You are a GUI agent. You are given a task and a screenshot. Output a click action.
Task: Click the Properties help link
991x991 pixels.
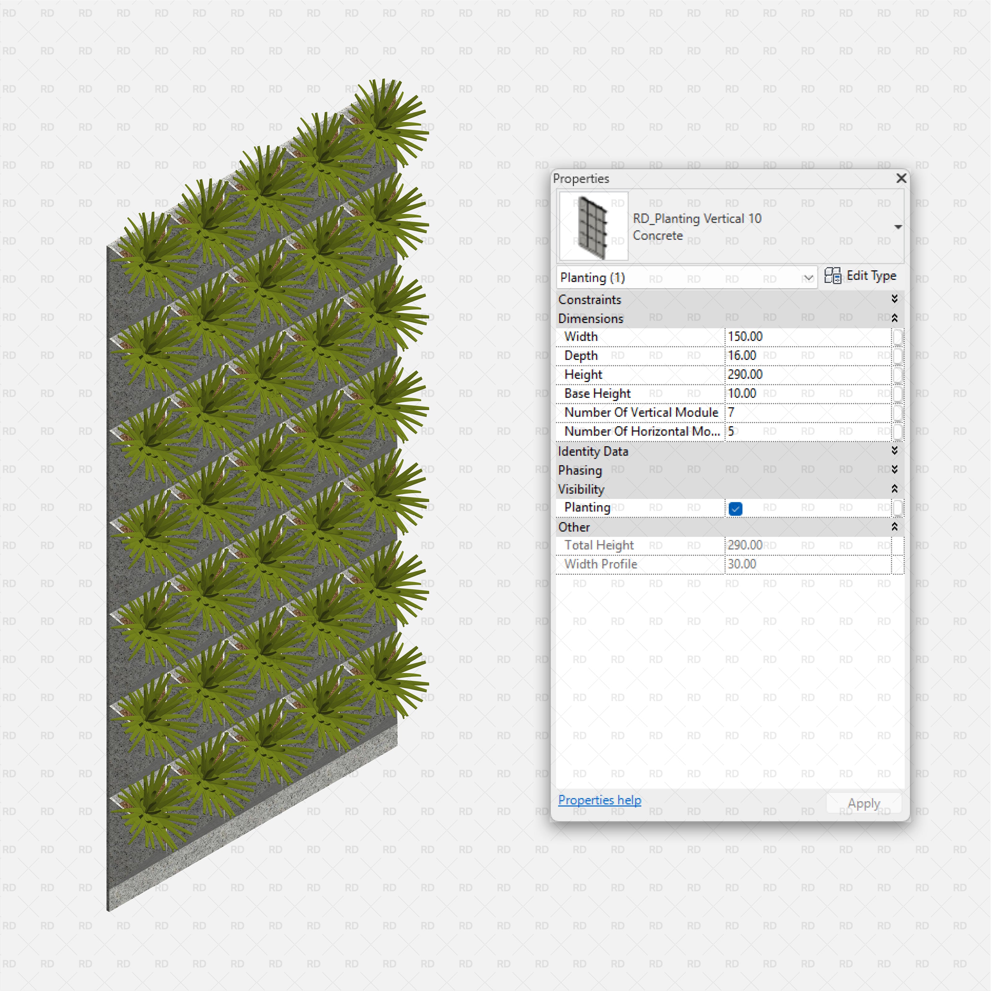pos(600,800)
